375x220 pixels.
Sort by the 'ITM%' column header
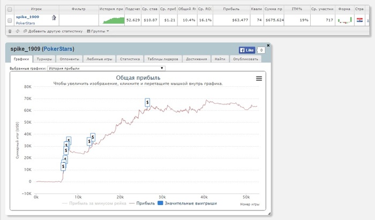point(297,9)
